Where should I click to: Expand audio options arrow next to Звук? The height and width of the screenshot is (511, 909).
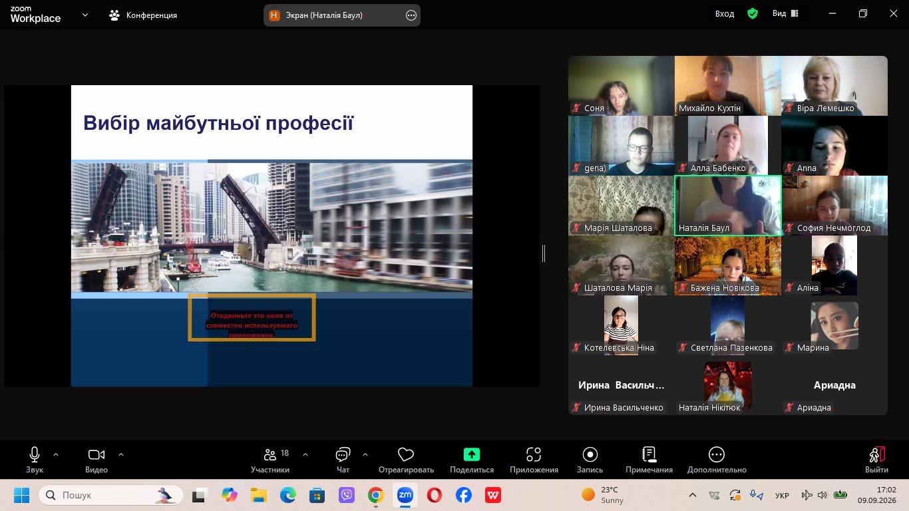56,454
